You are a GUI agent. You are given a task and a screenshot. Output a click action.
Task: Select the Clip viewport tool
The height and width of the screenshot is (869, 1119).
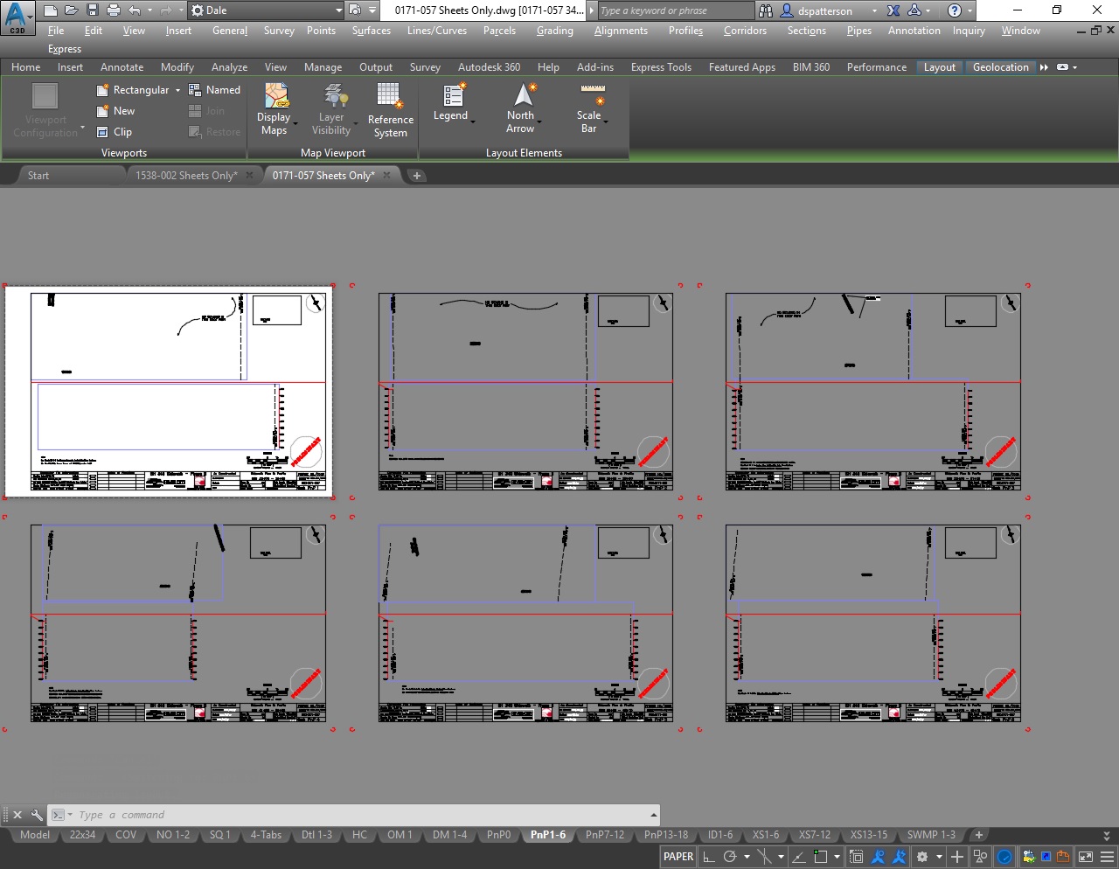click(103, 131)
